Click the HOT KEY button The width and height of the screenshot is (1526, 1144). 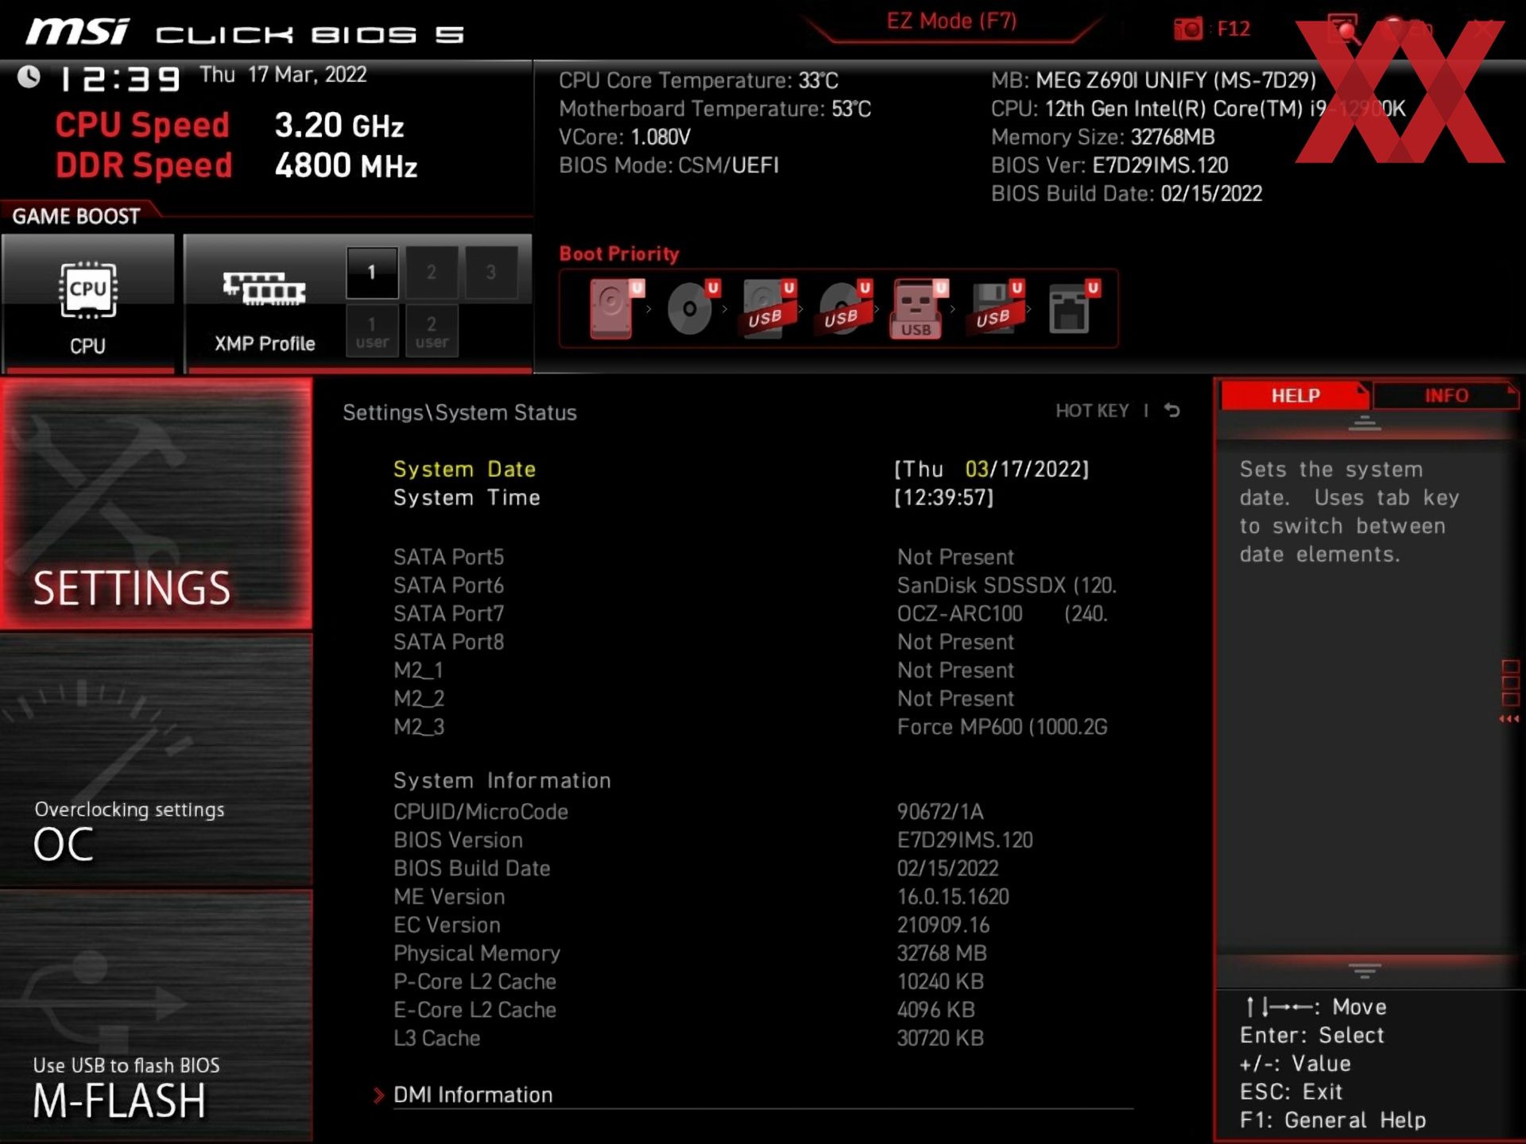point(1092,411)
